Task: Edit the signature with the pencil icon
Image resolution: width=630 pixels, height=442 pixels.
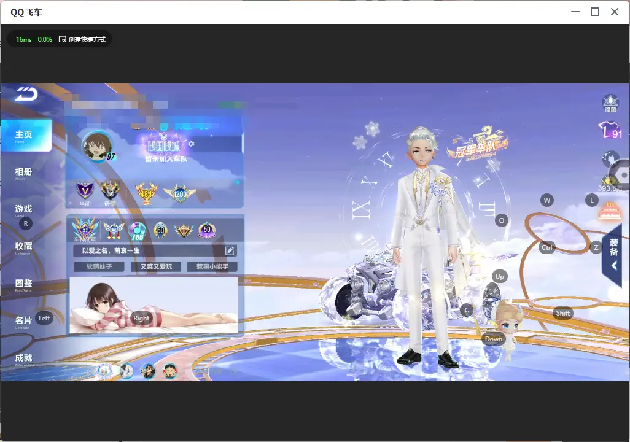Action: (230, 250)
